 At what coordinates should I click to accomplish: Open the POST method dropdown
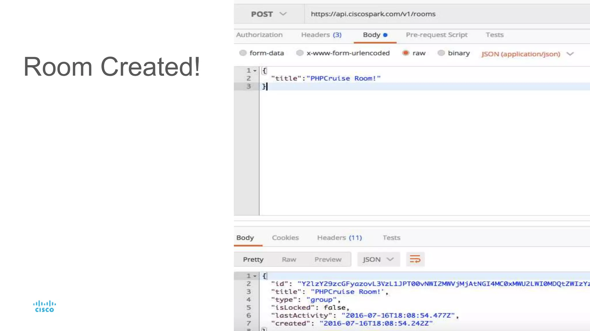pos(268,14)
